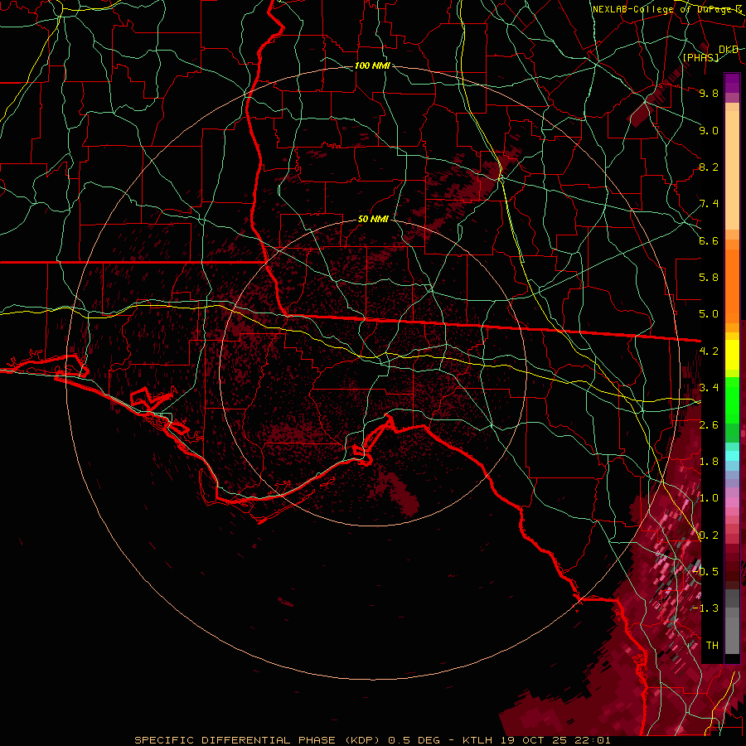Click the 4.2 scale value

click(x=709, y=351)
